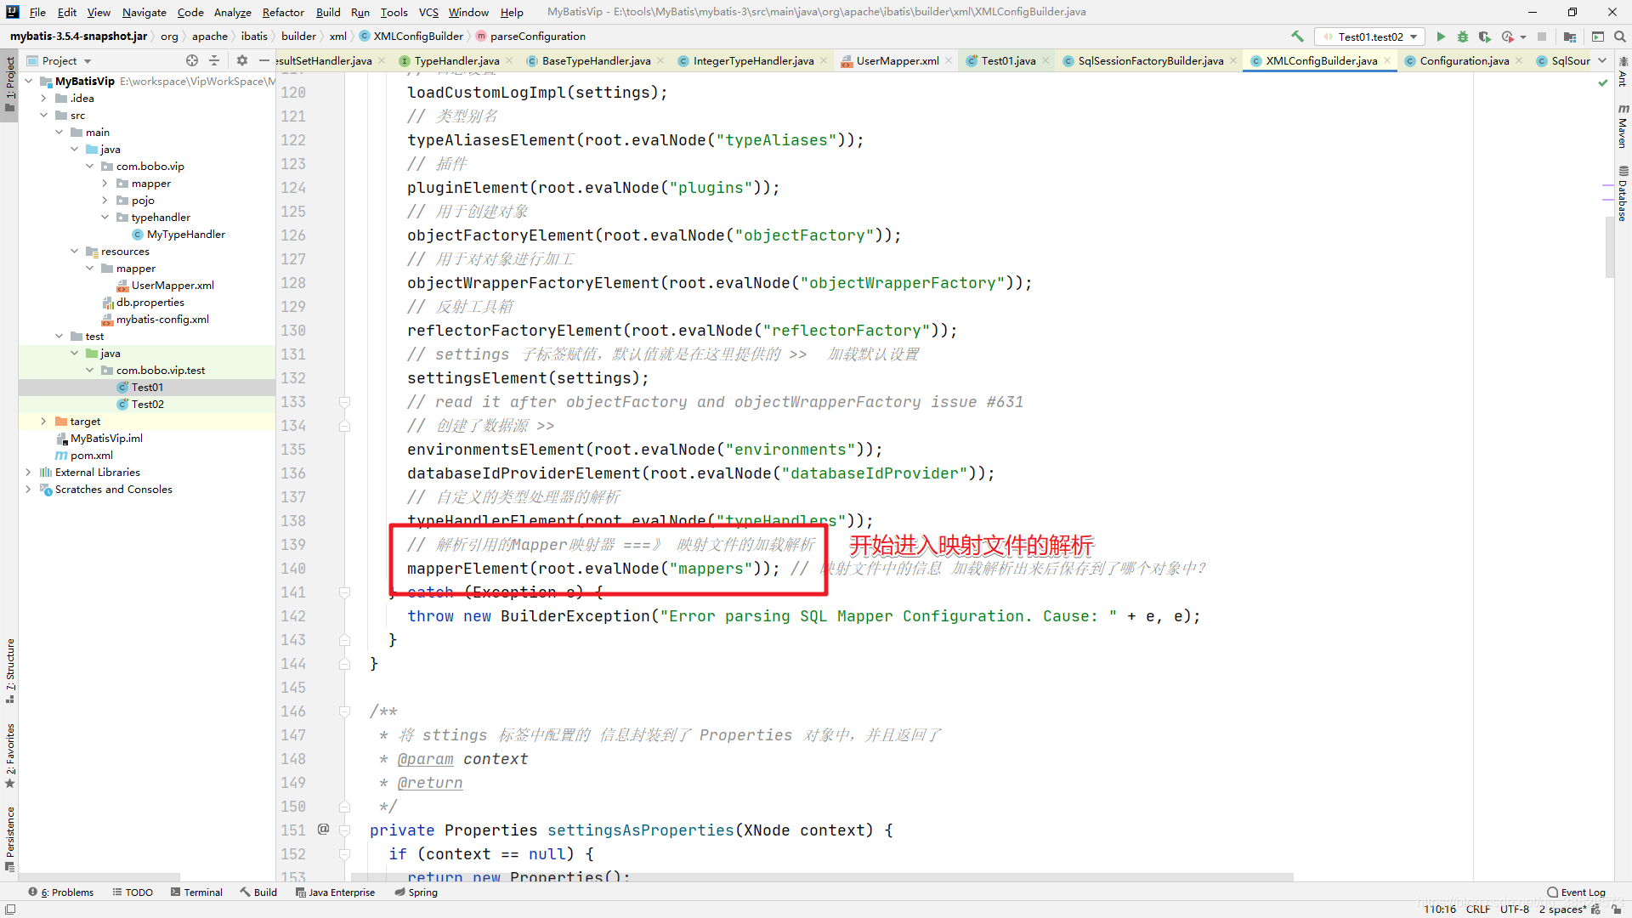Open the Project Structure icon
Image resolution: width=1632 pixels, height=918 pixels.
pos(1570,37)
